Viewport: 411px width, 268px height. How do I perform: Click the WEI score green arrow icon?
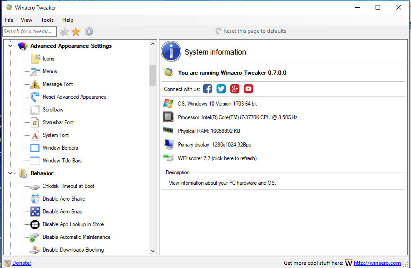168,157
